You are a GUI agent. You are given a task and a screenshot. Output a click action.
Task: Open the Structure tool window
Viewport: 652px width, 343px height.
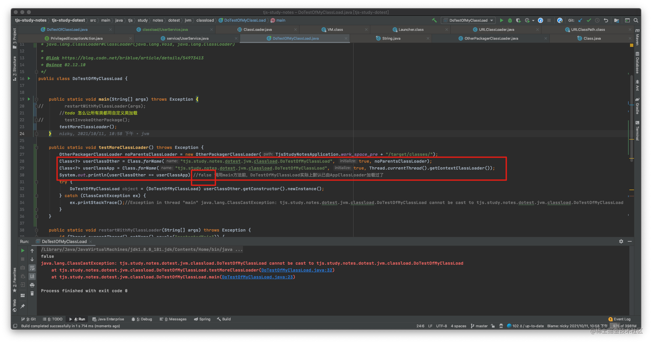(x=14, y=68)
